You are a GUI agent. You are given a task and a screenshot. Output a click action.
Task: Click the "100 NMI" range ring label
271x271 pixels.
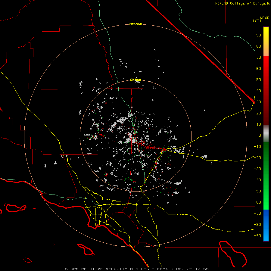[136, 24]
